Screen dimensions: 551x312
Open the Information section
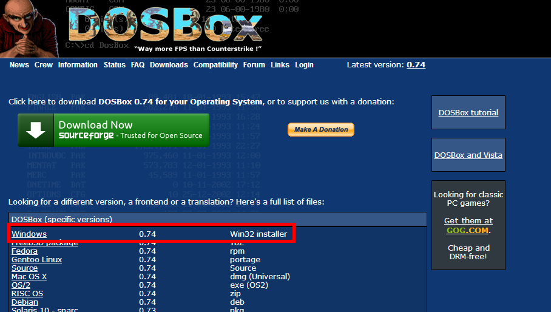coord(78,65)
